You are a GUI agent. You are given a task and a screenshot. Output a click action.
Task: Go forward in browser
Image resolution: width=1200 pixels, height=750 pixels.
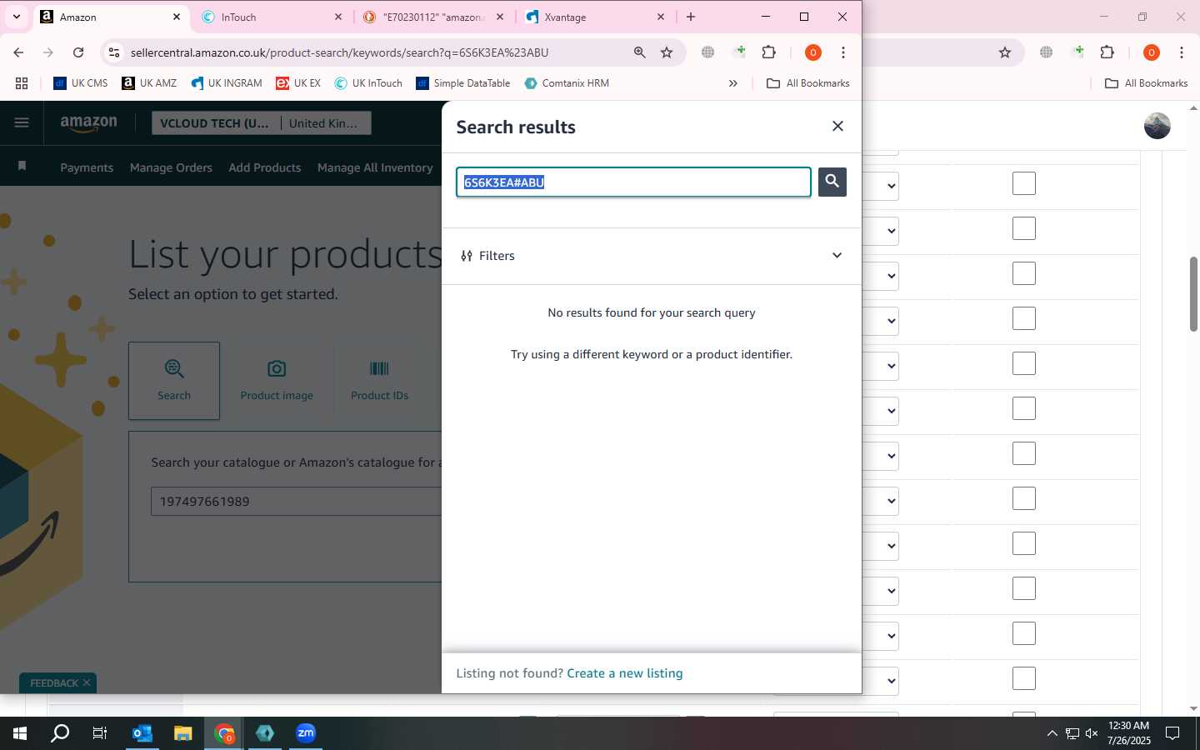(48, 52)
